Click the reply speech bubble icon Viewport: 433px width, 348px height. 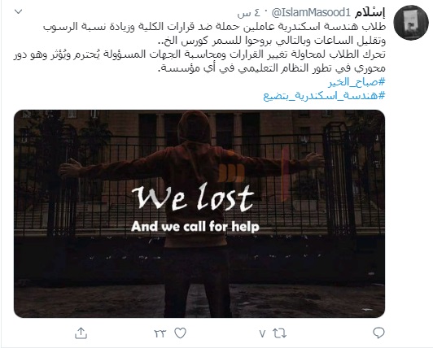(x=378, y=333)
